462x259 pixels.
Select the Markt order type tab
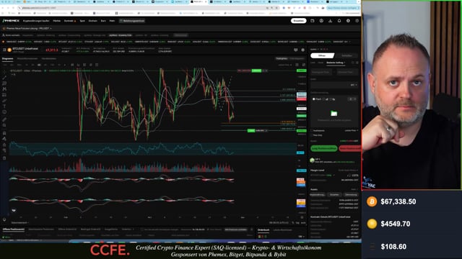coord(321,63)
